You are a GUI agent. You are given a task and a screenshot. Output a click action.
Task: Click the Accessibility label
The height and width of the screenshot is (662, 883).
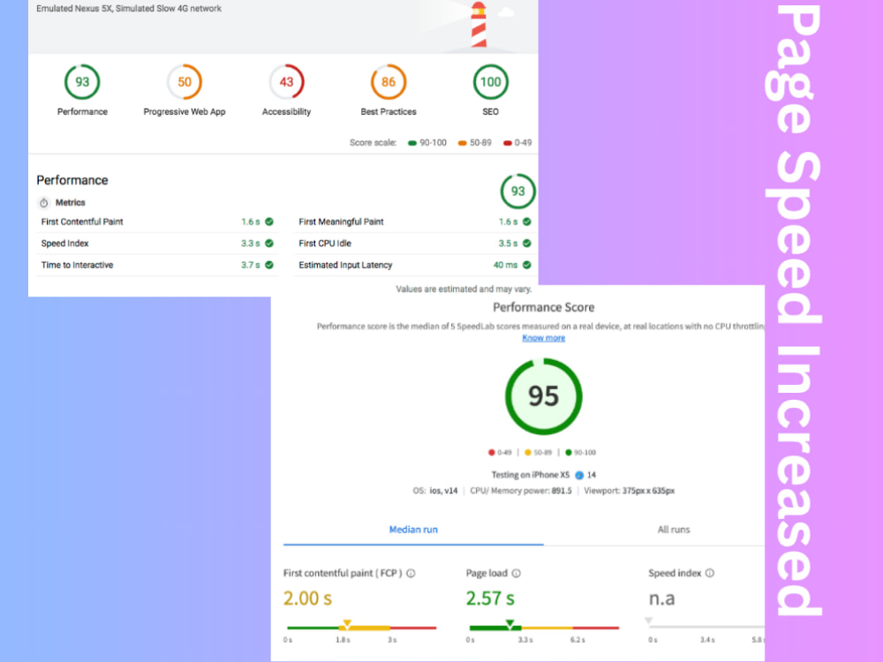(287, 111)
